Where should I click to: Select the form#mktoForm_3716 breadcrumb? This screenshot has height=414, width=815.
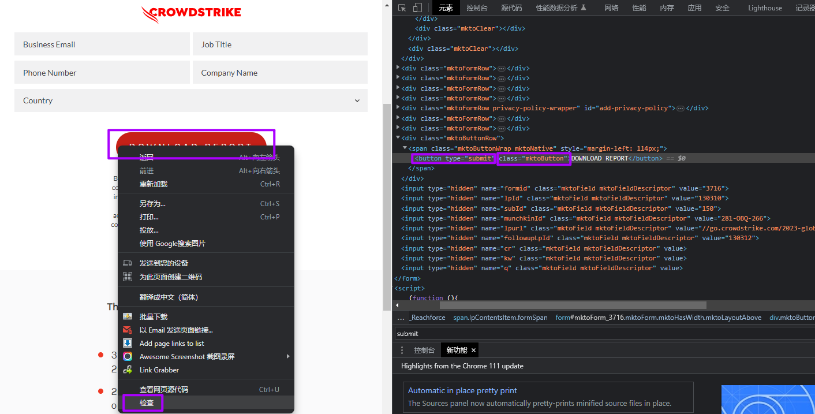[x=658, y=318]
